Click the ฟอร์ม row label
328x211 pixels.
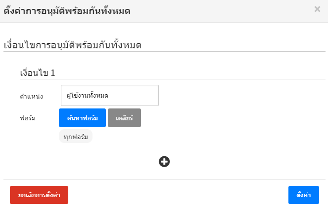28,118
